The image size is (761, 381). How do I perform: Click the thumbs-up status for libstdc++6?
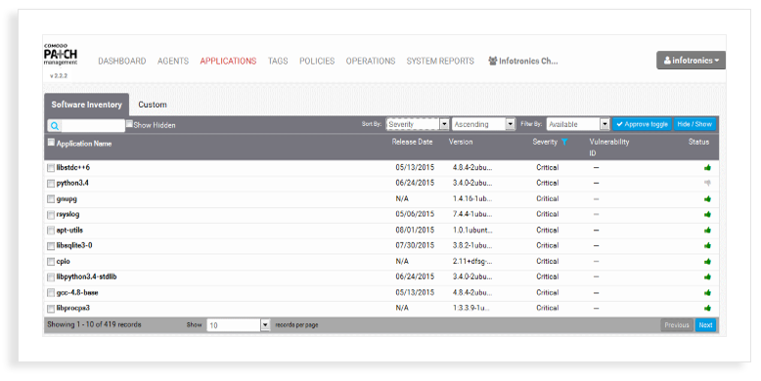(707, 168)
